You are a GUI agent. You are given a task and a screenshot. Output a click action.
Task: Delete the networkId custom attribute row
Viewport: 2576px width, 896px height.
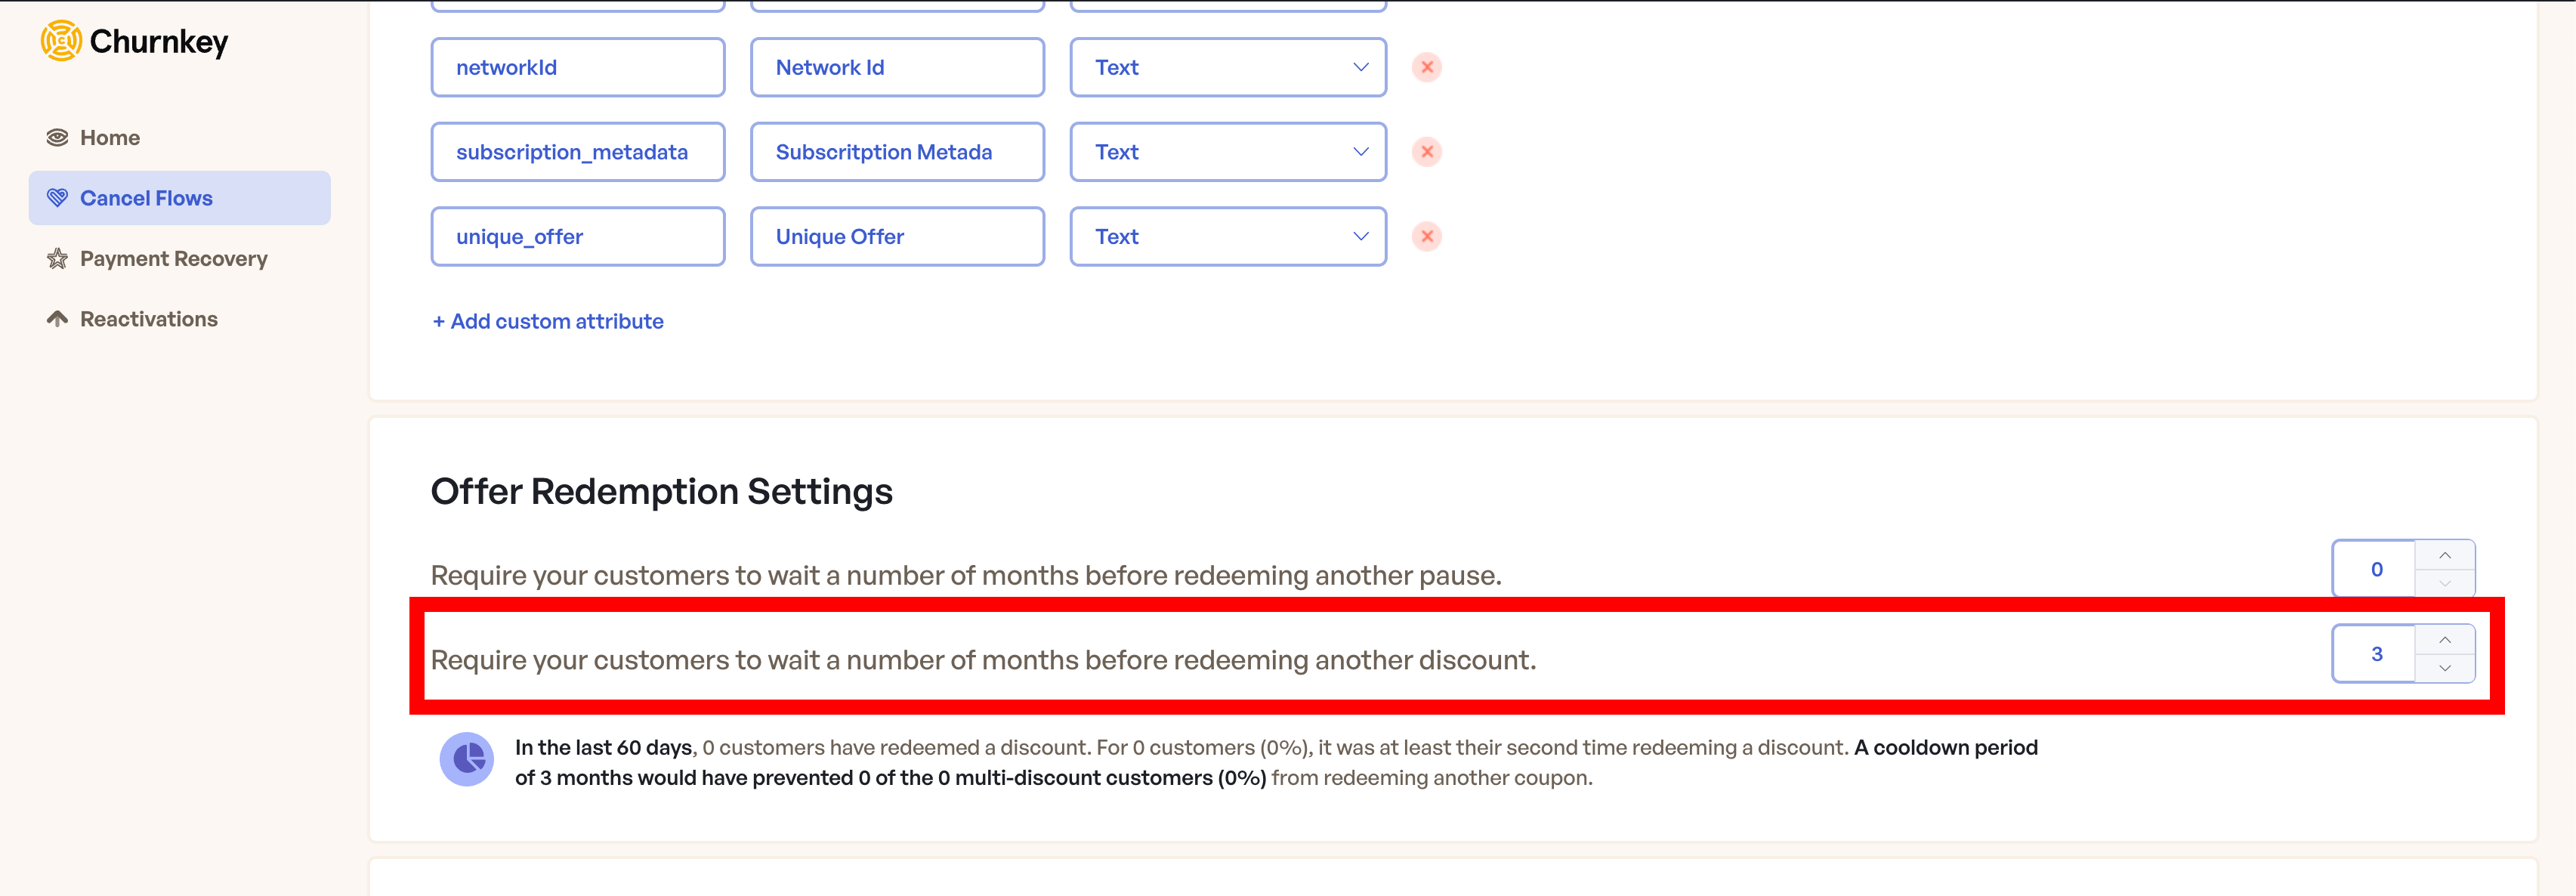point(1426,67)
